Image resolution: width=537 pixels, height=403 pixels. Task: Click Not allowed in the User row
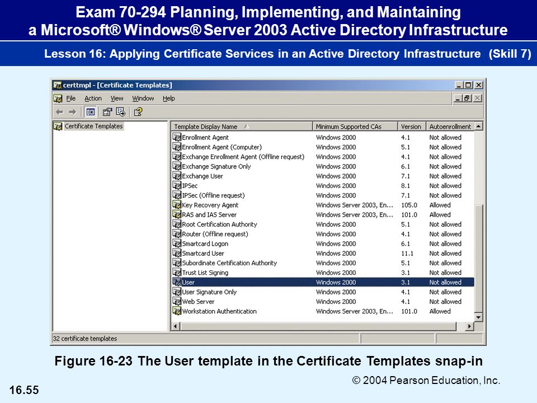445,282
